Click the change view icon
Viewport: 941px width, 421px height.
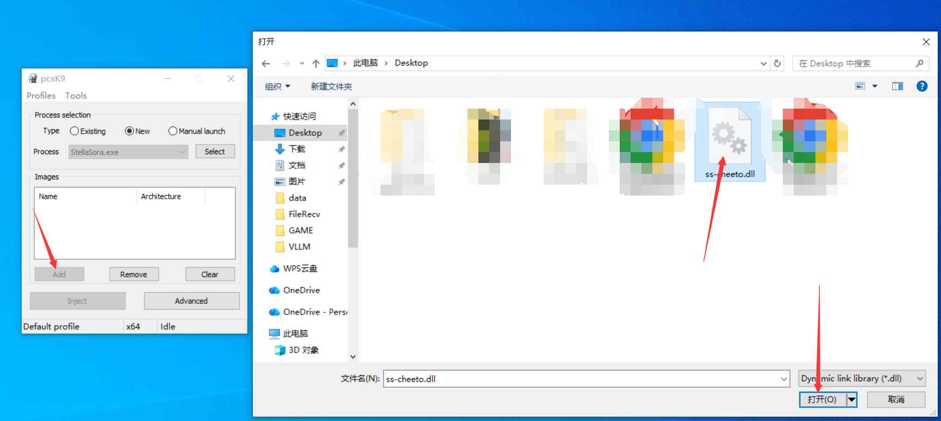coord(861,86)
